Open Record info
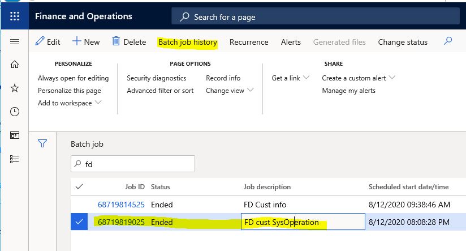Viewport: 466px width, 251px height. coord(223,78)
